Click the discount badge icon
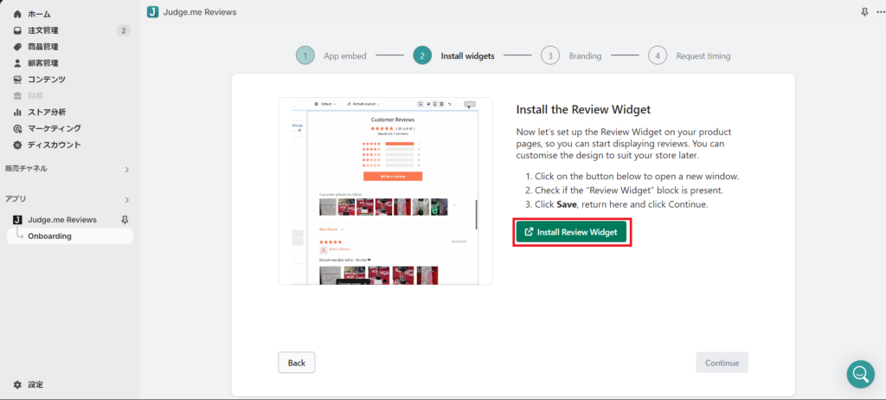The image size is (886, 400). (x=17, y=145)
